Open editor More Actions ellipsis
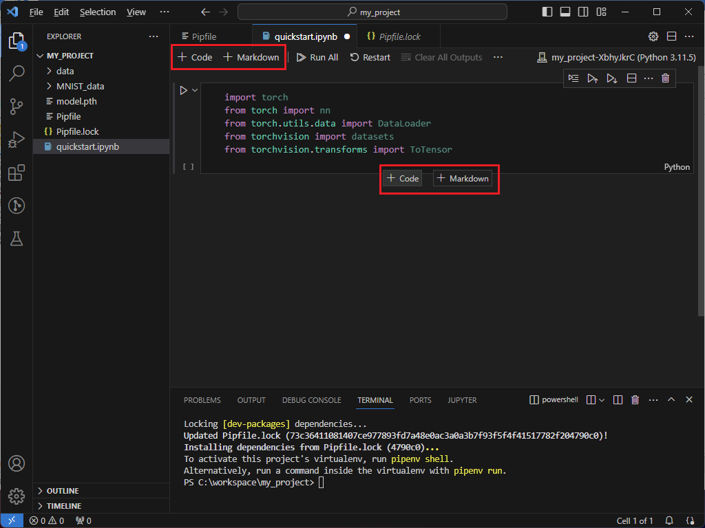Viewport: 705px width, 528px height. [x=688, y=36]
